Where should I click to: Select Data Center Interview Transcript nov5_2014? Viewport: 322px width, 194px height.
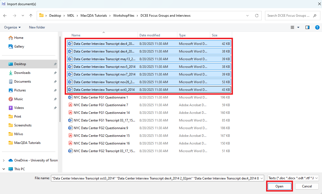pos(149,67)
